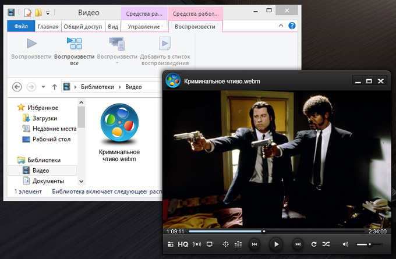Viewport: 396px width, 259px height.
Task: Click Средства работ... contextual tab header
Action: (196, 13)
